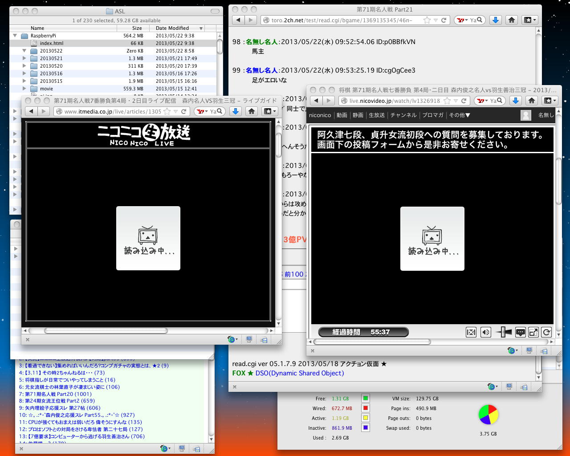This screenshot has height=456, width=570.
Task: Click the memory usage pie chart
Action: (488, 415)
